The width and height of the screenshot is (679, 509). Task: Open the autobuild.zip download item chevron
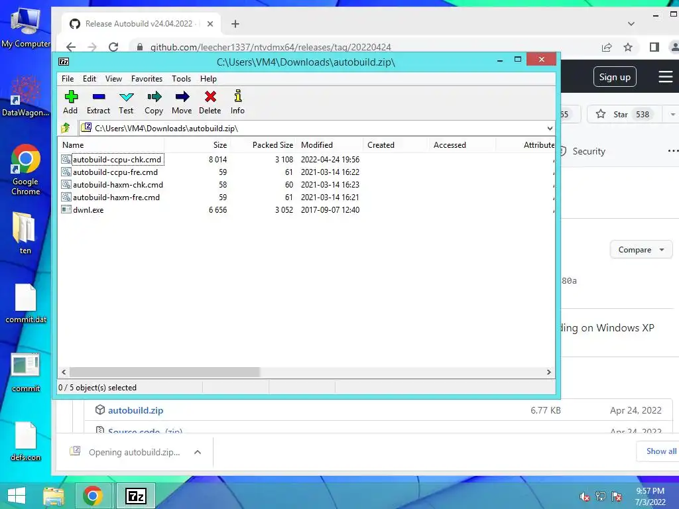tap(198, 452)
